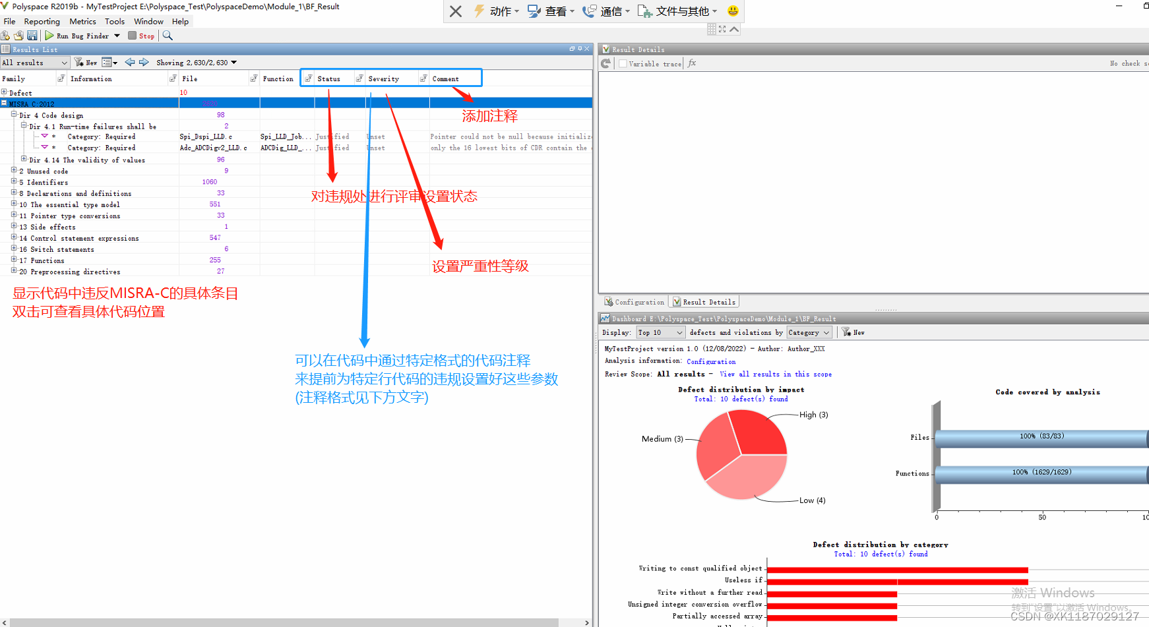Select the 17 Functions row
The width and height of the screenshot is (1149, 627).
(x=296, y=260)
